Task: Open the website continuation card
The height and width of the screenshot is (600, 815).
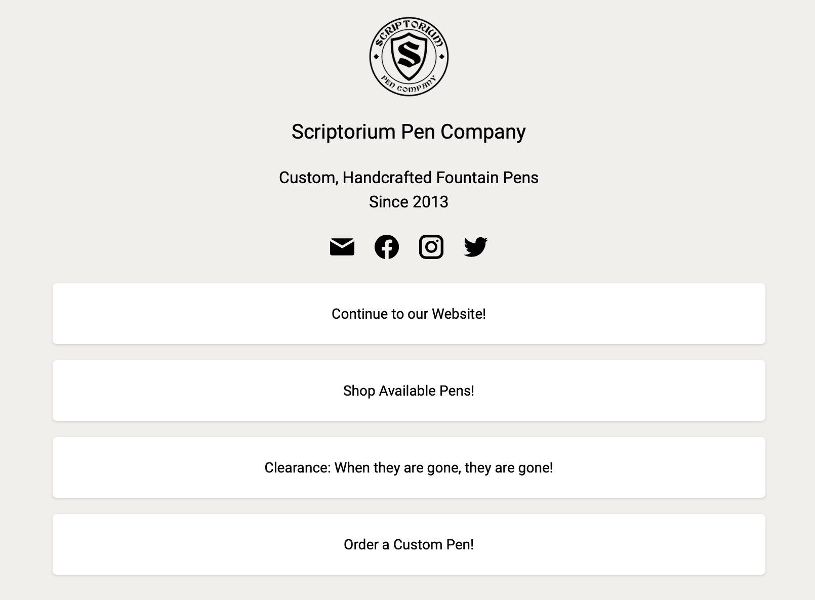Action: point(408,314)
